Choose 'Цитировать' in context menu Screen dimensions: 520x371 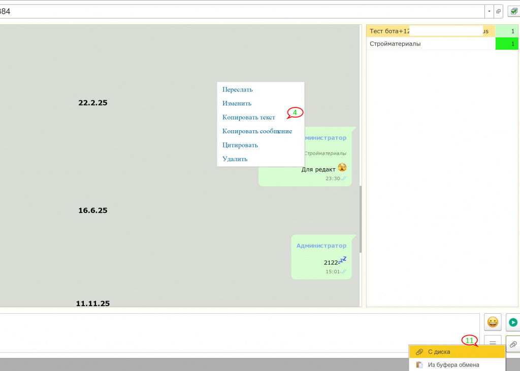[x=240, y=145]
